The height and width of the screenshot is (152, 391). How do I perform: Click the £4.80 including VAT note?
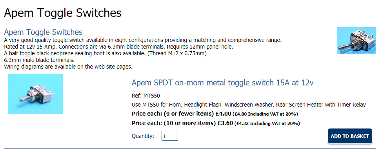tap(266, 114)
